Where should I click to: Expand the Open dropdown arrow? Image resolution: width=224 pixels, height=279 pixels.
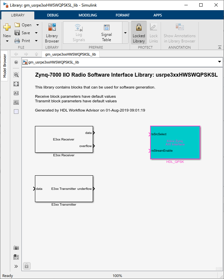(38, 25)
